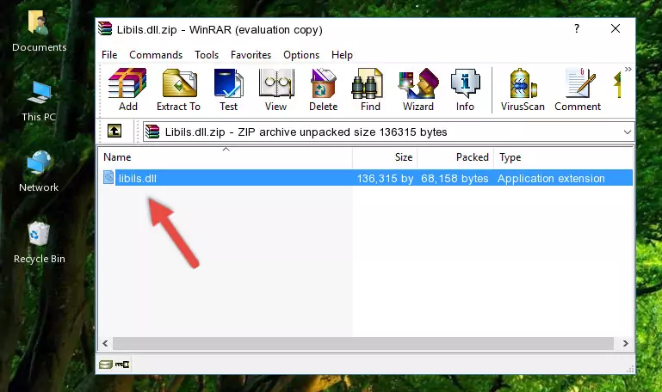Expand the archive path dropdown
Image resolution: width=662 pixels, height=392 pixels.
(628, 132)
